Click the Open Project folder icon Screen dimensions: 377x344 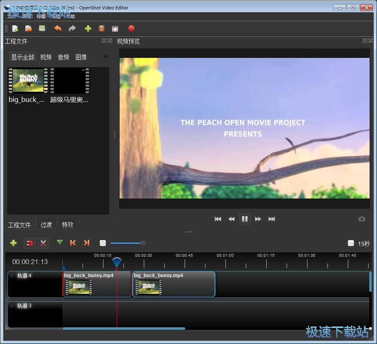click(29, 29)
